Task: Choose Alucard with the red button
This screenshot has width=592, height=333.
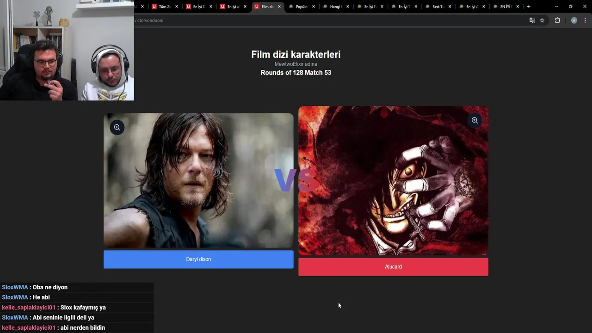Action: point(393,267)
